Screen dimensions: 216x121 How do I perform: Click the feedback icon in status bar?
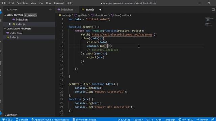212,120
